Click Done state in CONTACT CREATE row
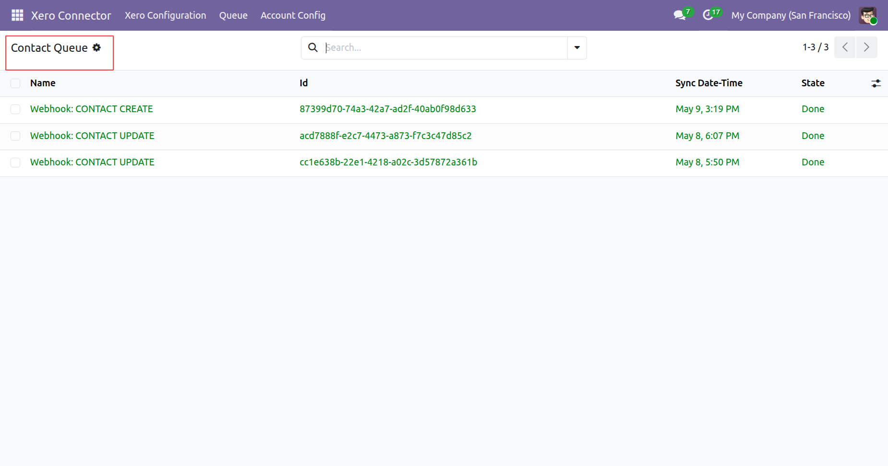Screen dimensions: 888x466 (x=813, y=109)
